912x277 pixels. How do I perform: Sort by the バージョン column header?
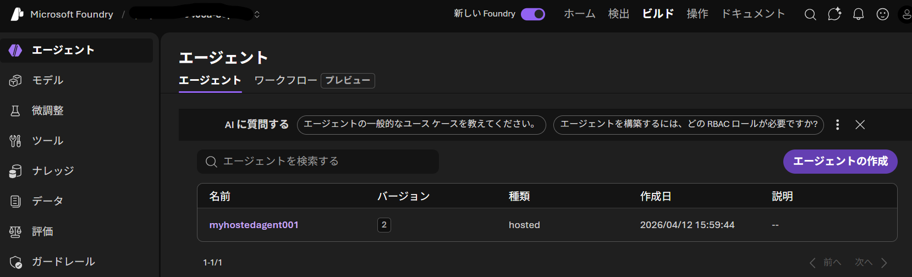403,196
